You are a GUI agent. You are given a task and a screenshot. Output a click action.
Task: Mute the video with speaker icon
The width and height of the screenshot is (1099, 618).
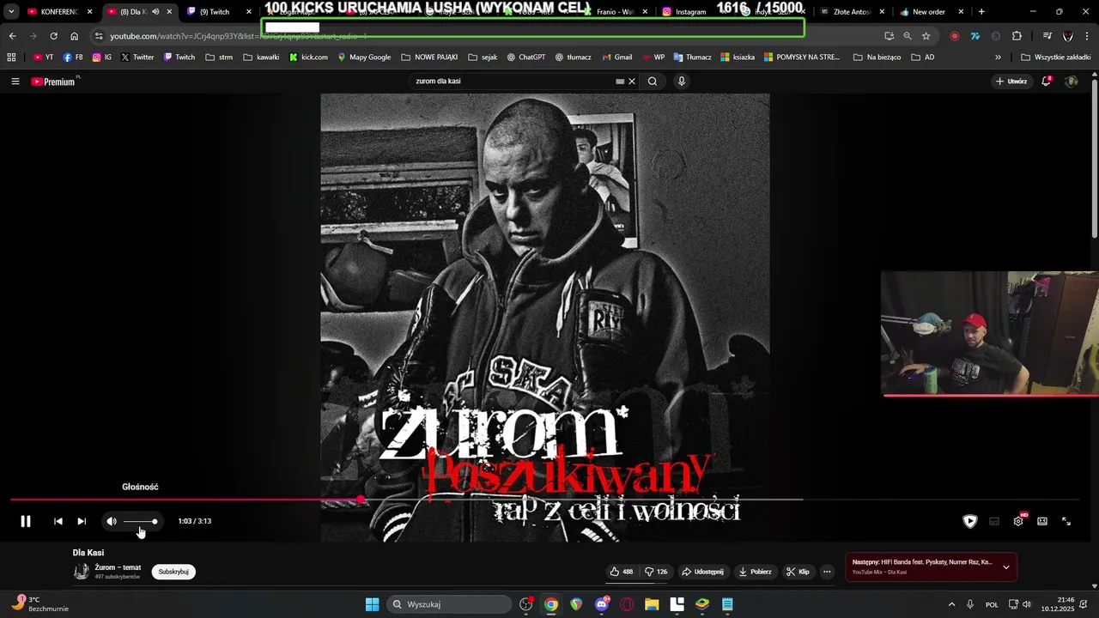pos(112,521)
